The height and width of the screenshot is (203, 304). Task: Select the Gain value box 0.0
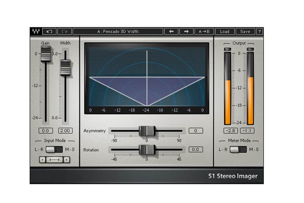coord(46,131)
